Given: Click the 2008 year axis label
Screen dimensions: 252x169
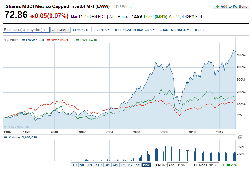Looking at the screenshot, I should click(165, 132).
